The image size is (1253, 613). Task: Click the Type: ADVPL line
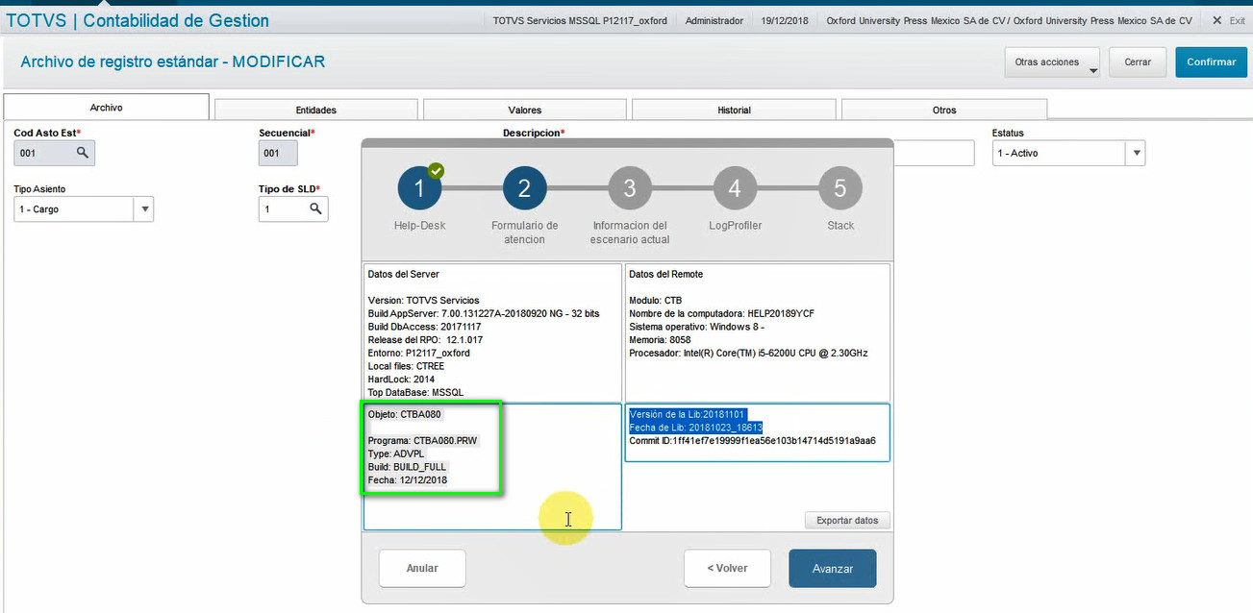[396, 454]
